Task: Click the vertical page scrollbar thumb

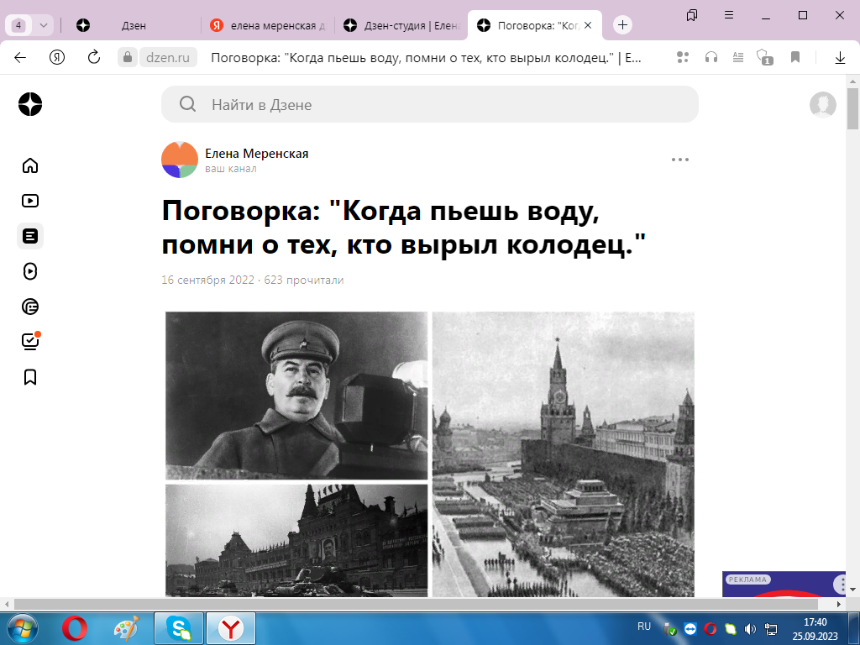Action: (852, 108)
